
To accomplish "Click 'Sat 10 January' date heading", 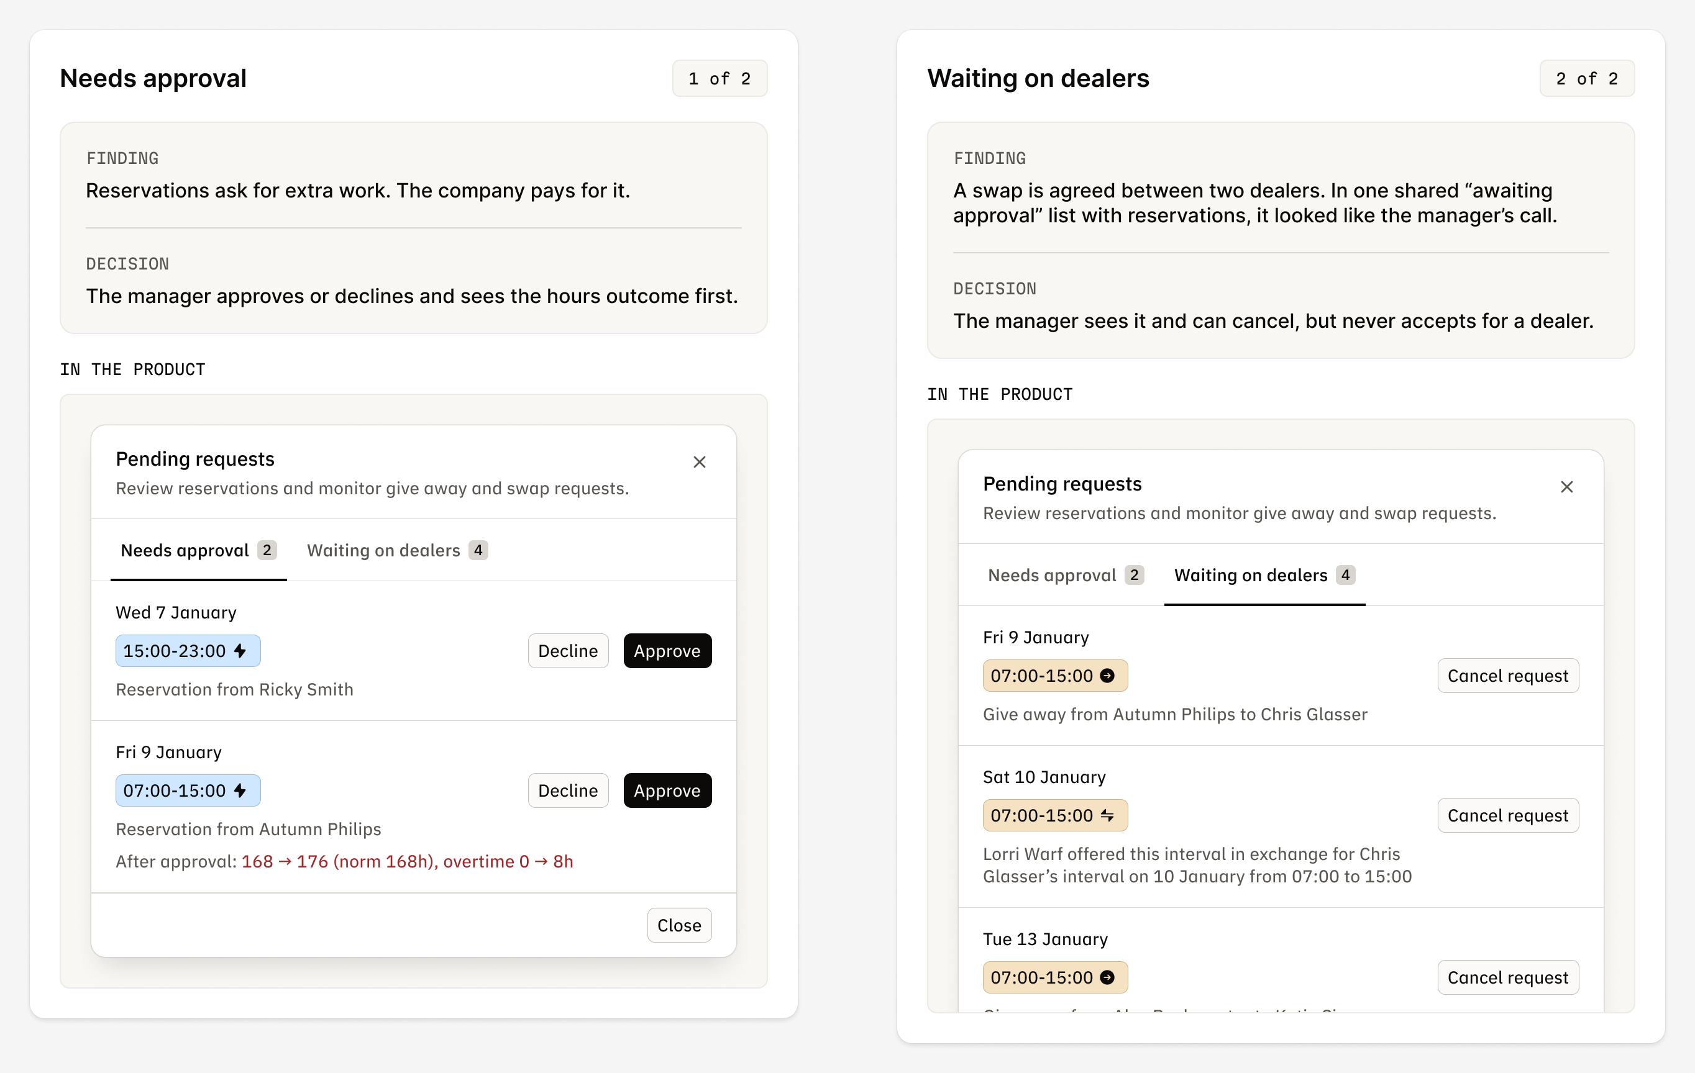I will point(1044,777).
